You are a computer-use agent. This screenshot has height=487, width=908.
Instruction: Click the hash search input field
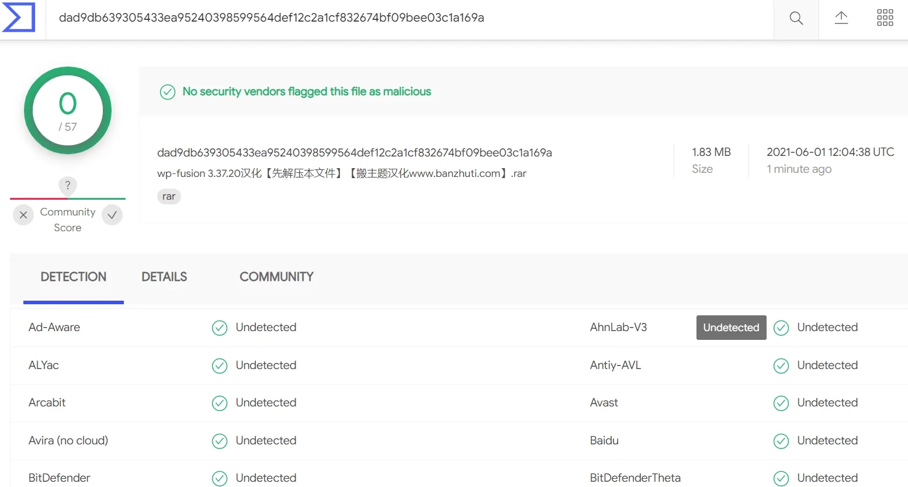[x=409, y=18]
